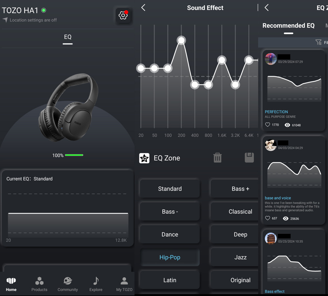Tap the TOZO HA1 device name
Image resolution: width=328 pixels, height=296 pixels.
pyautogui.click(x=20, y=10)
